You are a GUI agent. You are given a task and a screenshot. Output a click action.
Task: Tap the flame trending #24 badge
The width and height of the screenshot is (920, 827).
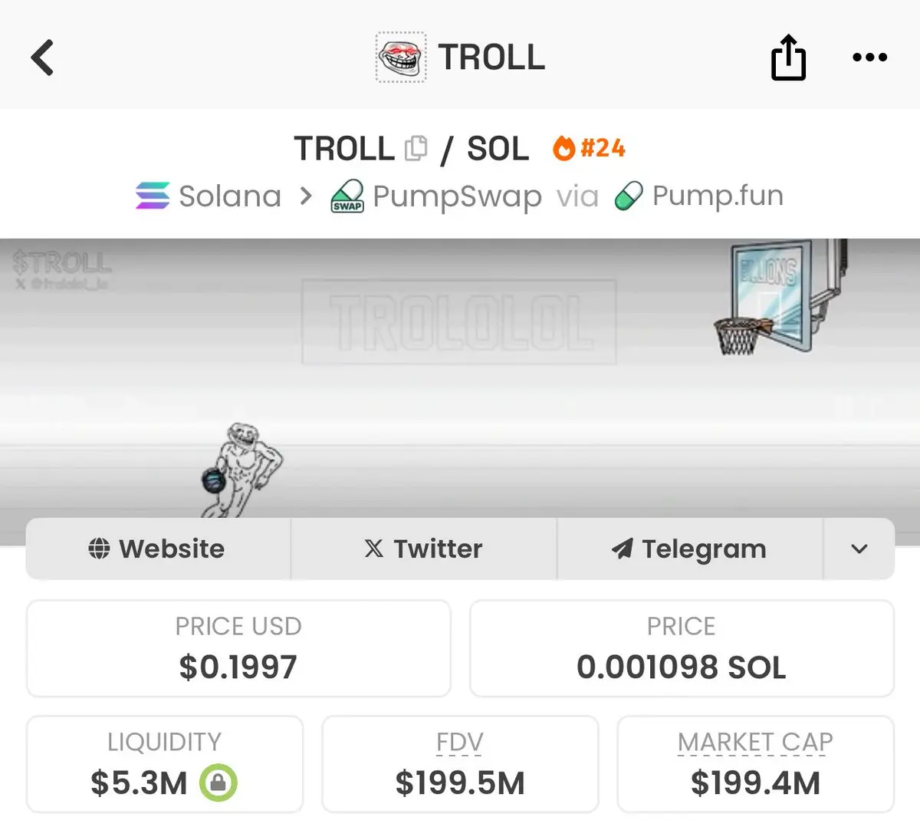click(x=589, y=147)
